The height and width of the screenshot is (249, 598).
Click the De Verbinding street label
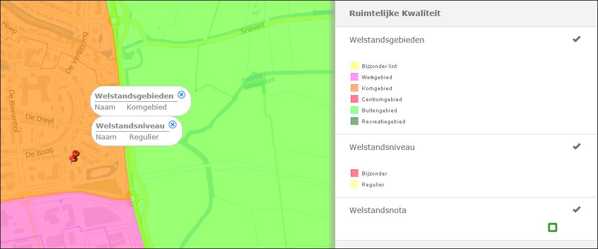(76, 53)
